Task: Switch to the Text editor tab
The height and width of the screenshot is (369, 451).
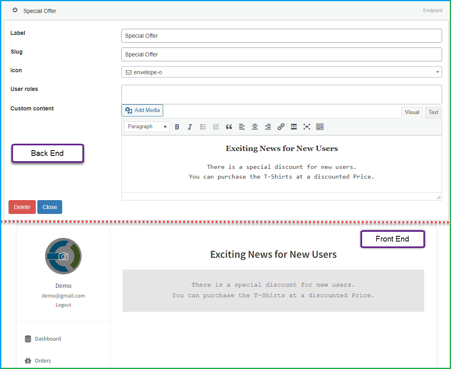Action: (433, 112)
